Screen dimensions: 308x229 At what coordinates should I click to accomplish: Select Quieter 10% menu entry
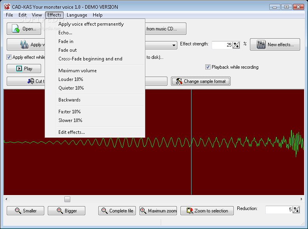point(95,88)
